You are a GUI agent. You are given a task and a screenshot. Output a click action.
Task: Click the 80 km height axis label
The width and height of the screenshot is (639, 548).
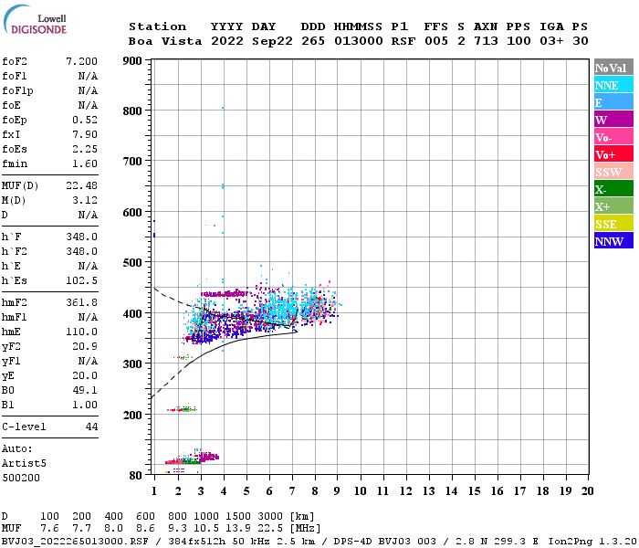pyautogui.click(x=135, y=476)
